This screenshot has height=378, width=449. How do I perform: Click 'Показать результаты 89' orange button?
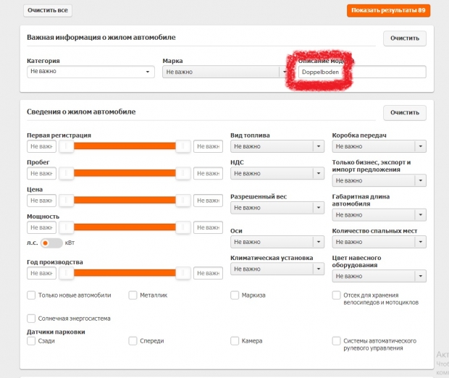(388, 11)
